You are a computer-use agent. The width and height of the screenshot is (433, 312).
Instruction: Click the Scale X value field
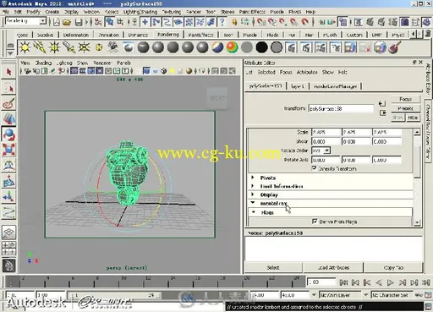[x=326, y=132]
